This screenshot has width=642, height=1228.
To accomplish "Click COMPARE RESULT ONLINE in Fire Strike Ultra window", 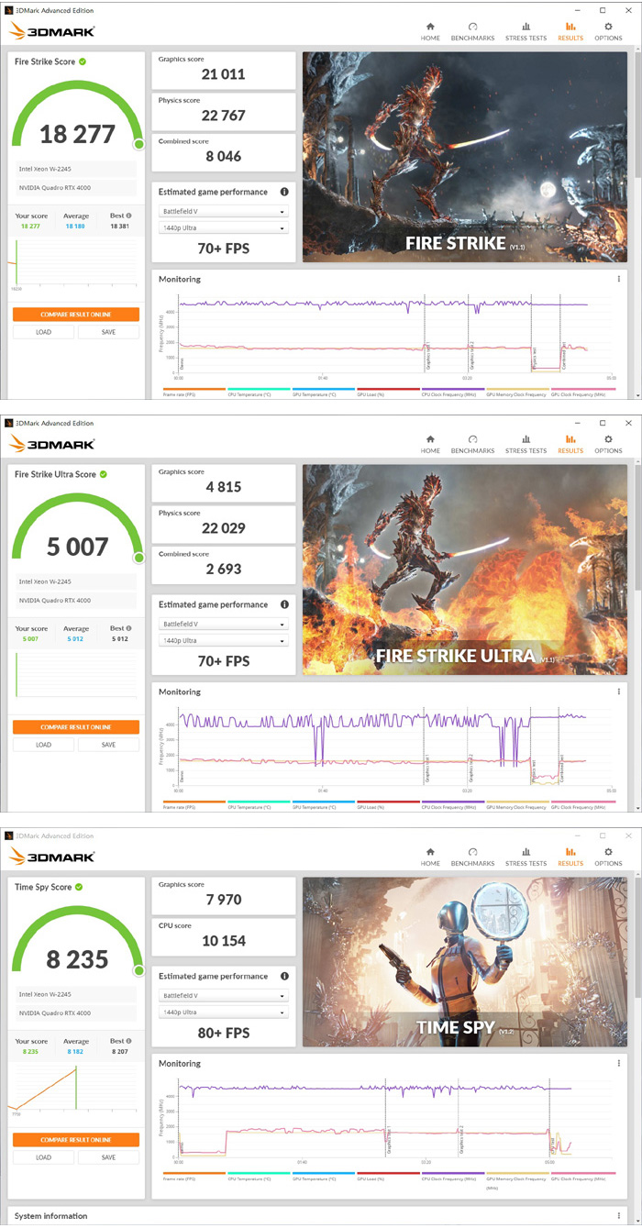I will (76, 726).
